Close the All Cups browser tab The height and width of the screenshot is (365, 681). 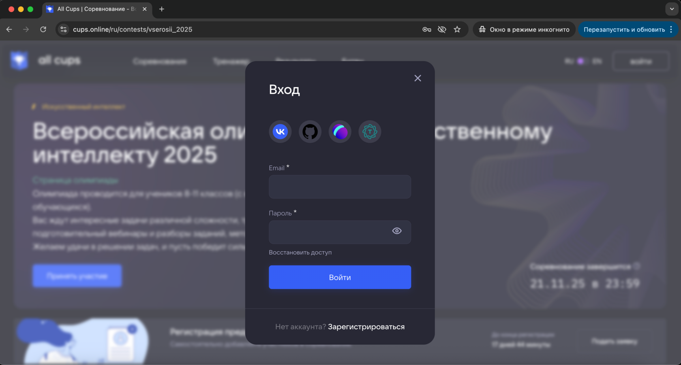(x=145, y=9)
